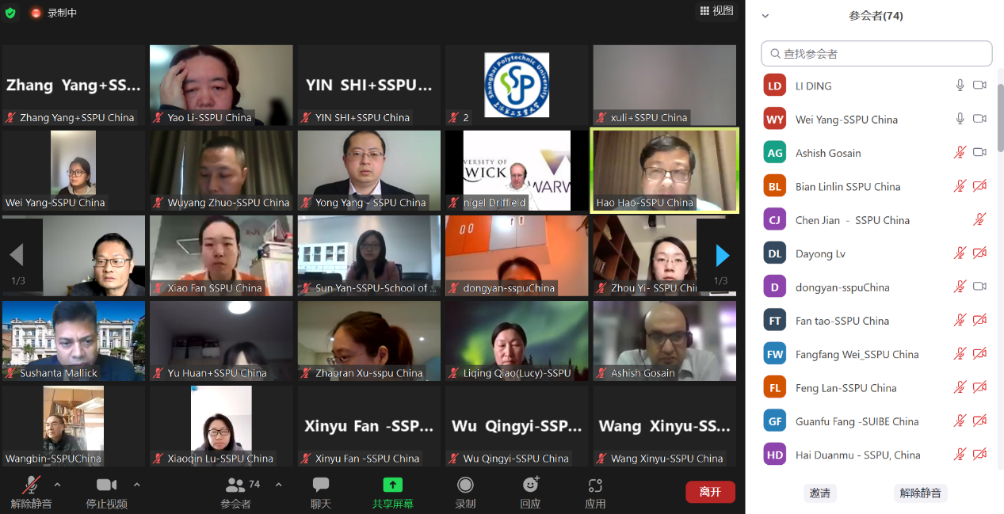
Task: Collapse the participants panel chevron
Action: (x=765, y=16)
